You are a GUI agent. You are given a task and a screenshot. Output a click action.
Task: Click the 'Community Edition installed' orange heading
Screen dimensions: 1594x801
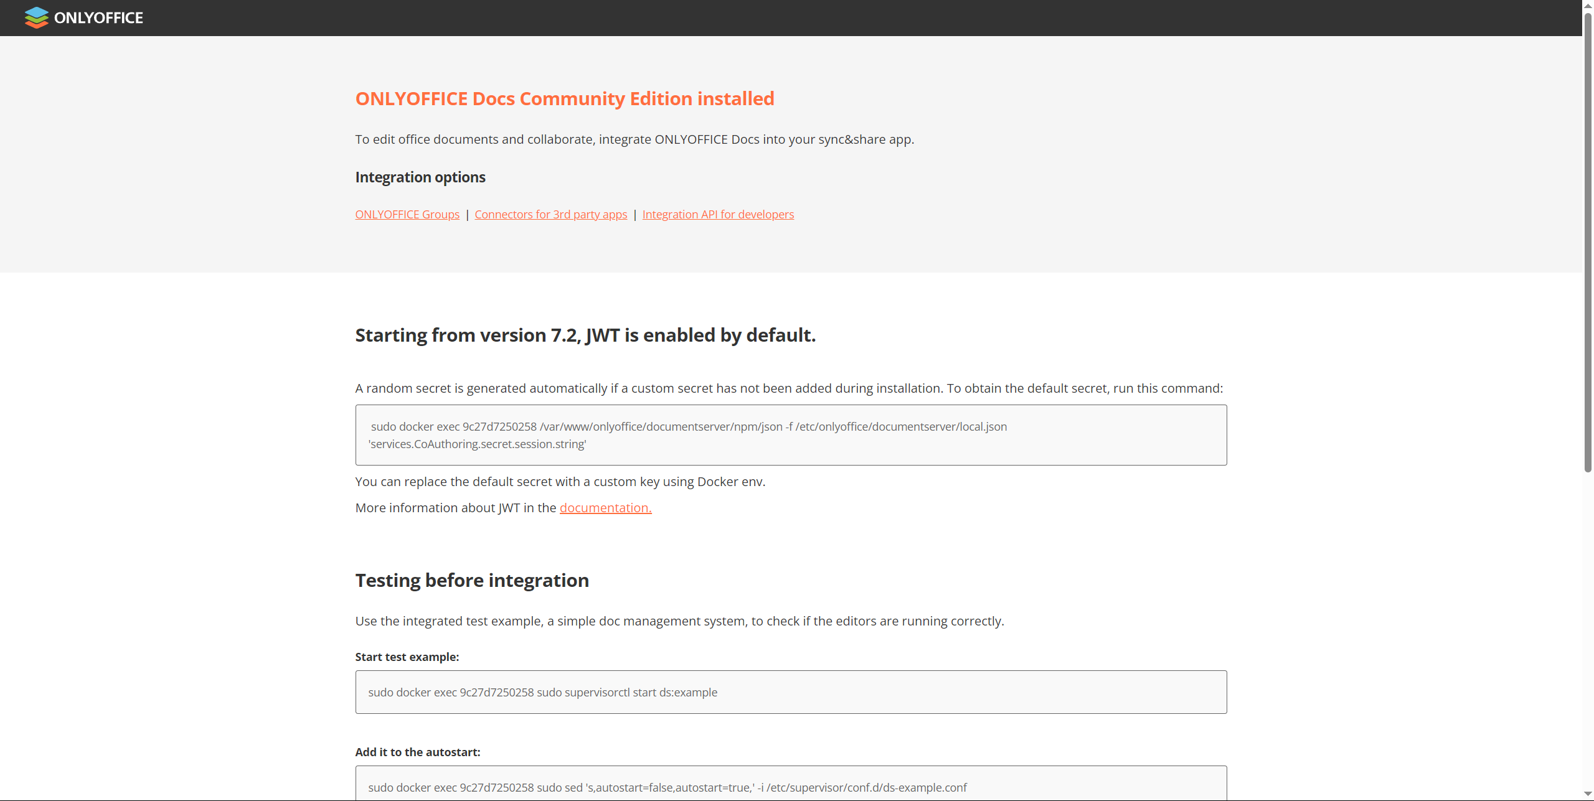coord(564,99)
